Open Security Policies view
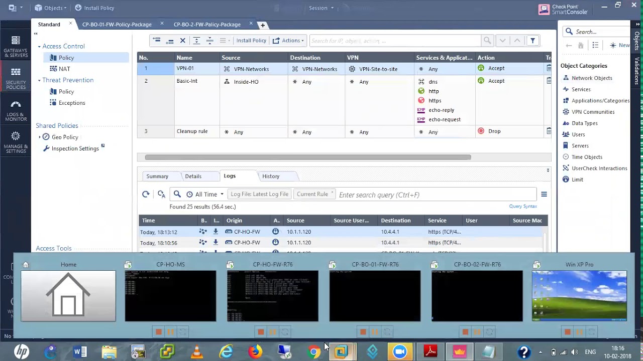The image size is (643, 361). (16, 79)
